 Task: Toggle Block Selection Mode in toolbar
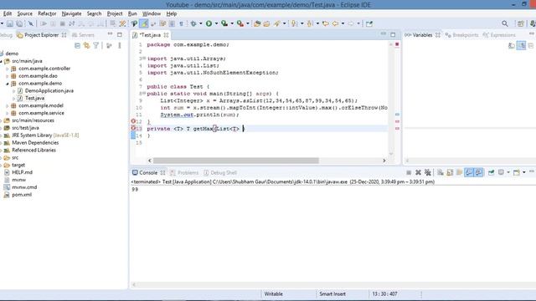point(172,23)
